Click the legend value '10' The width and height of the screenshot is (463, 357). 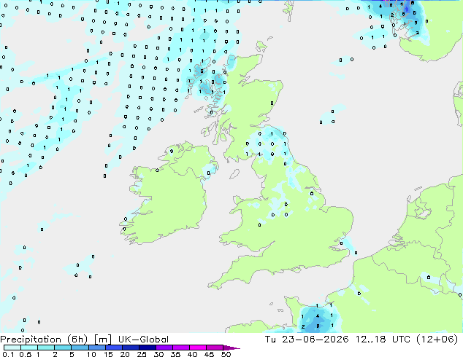click(x=91, y=354)
